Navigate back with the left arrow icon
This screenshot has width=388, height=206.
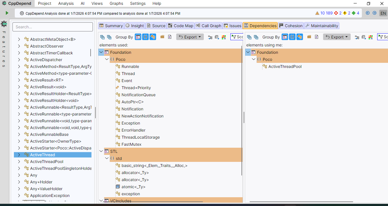[x=368, y=13]
